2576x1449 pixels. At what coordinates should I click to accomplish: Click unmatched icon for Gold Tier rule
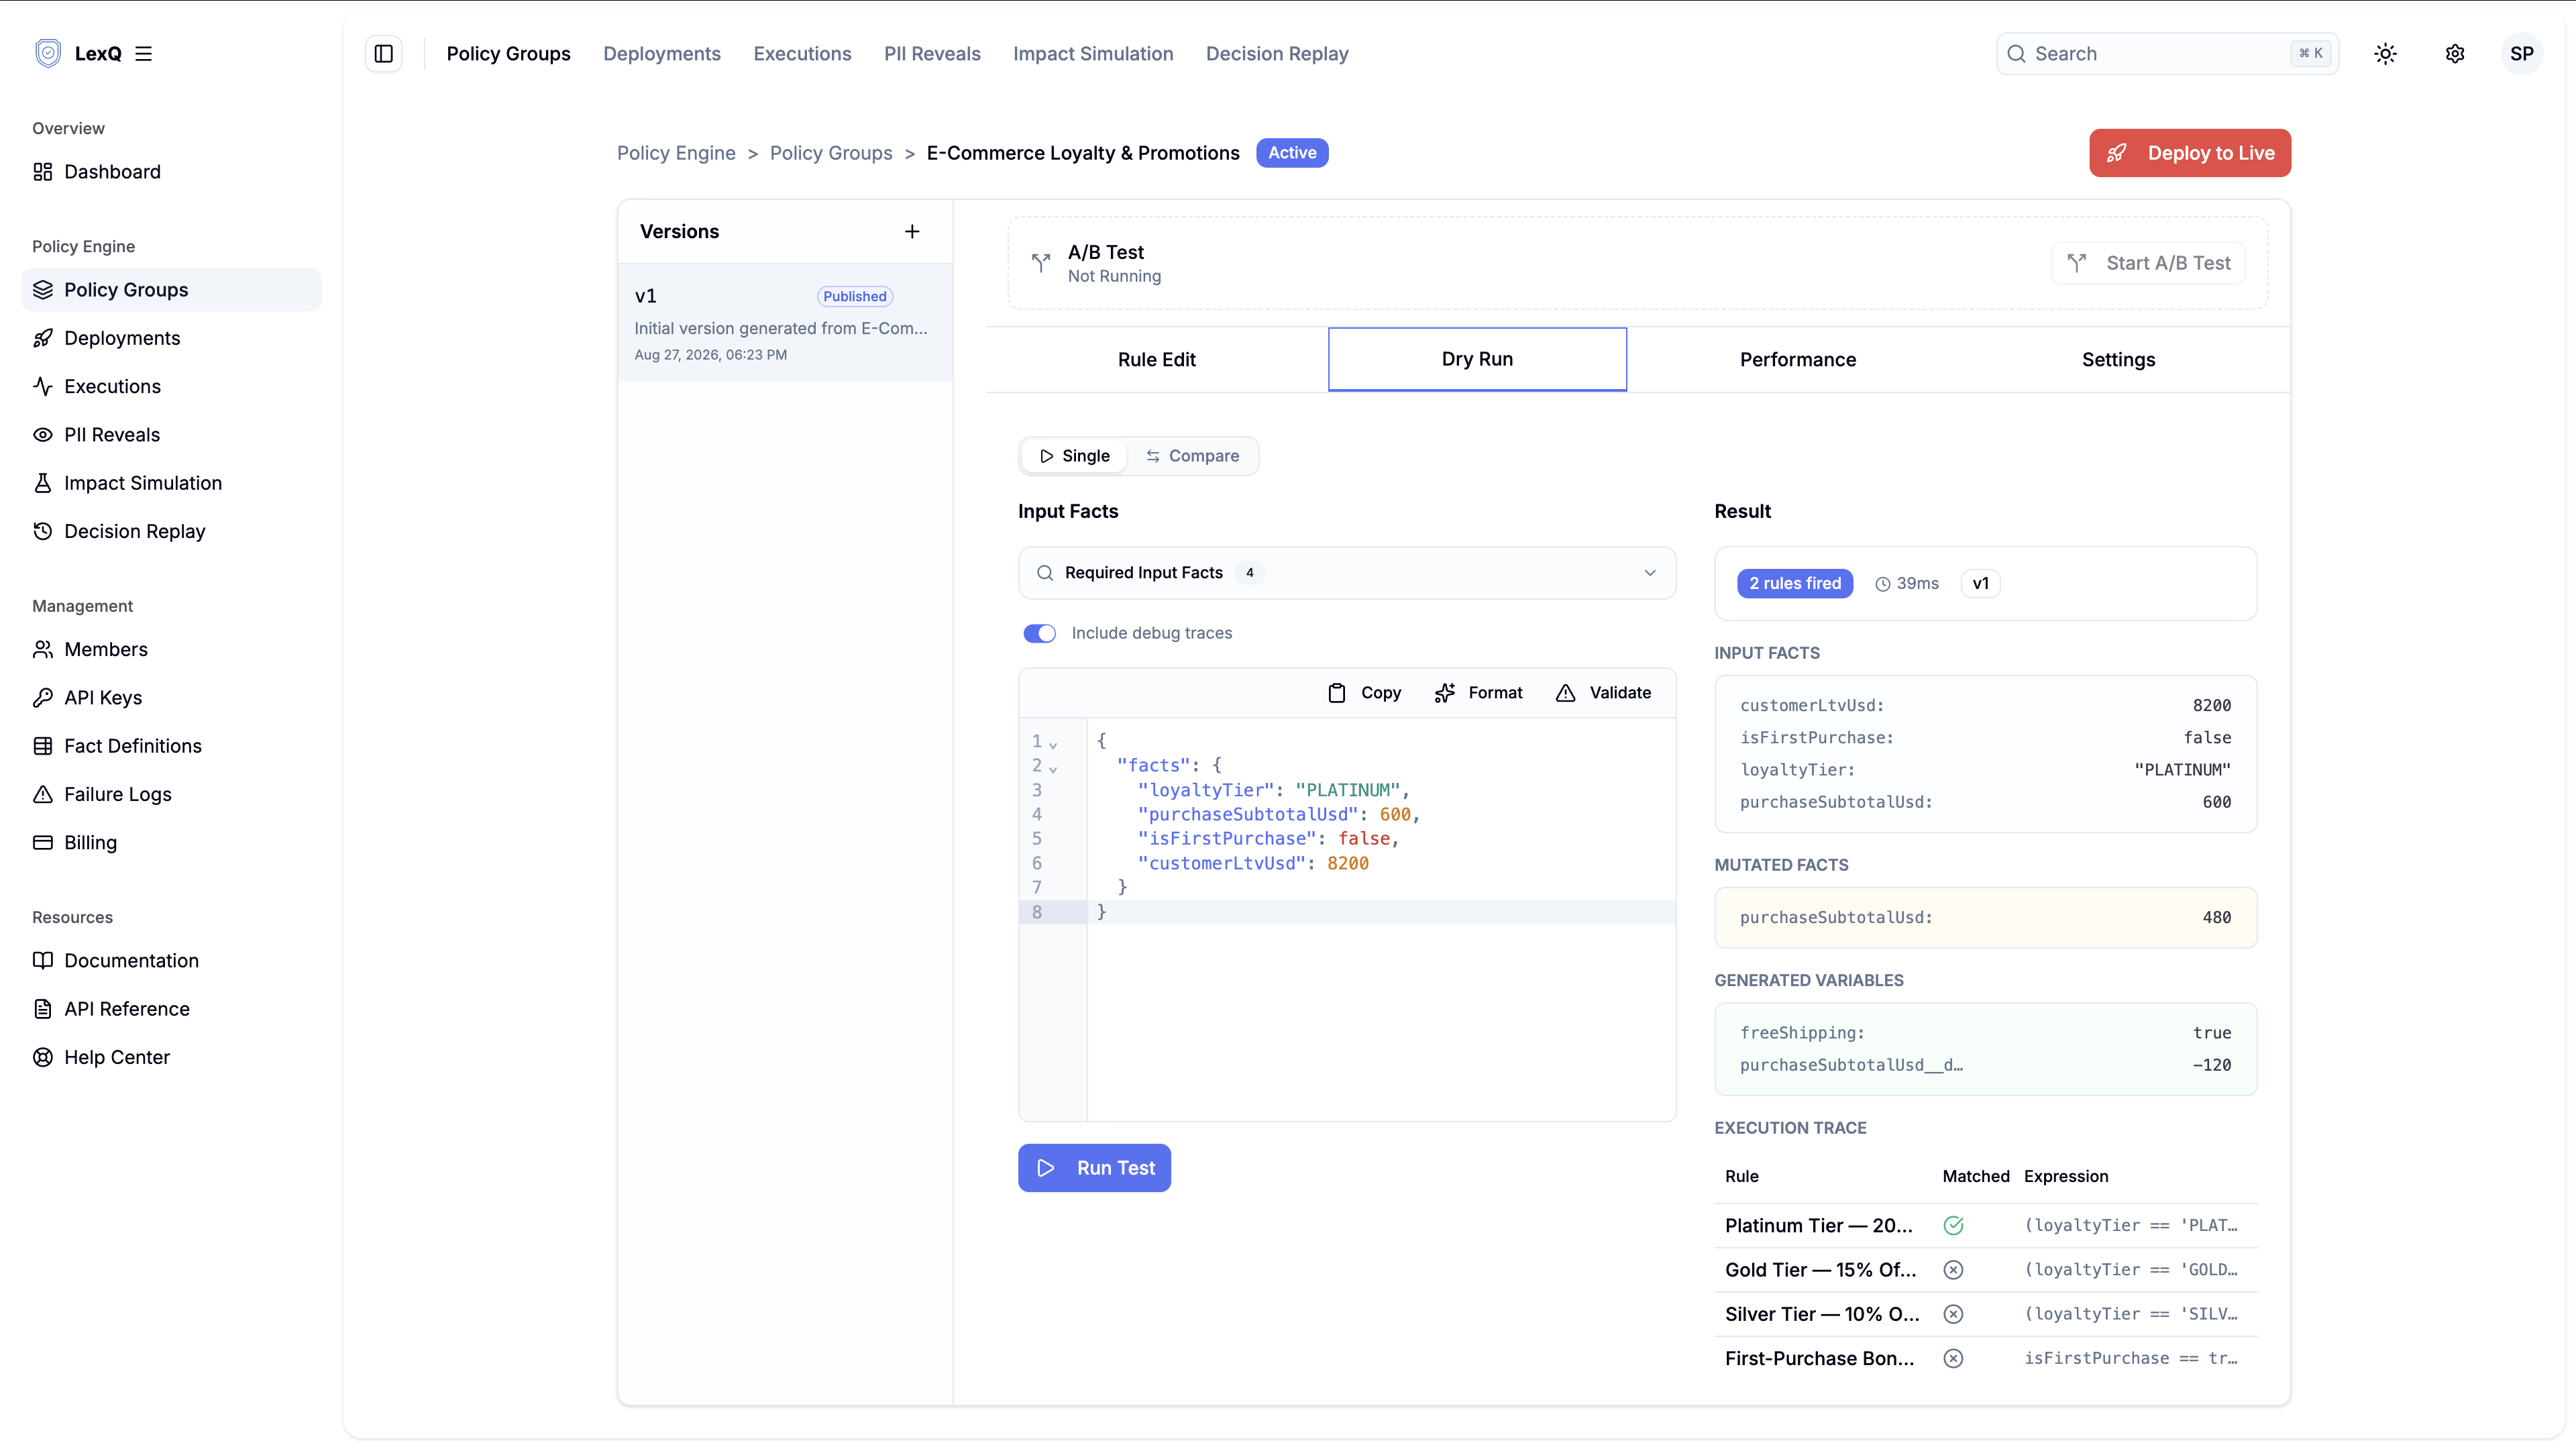1953,1270
